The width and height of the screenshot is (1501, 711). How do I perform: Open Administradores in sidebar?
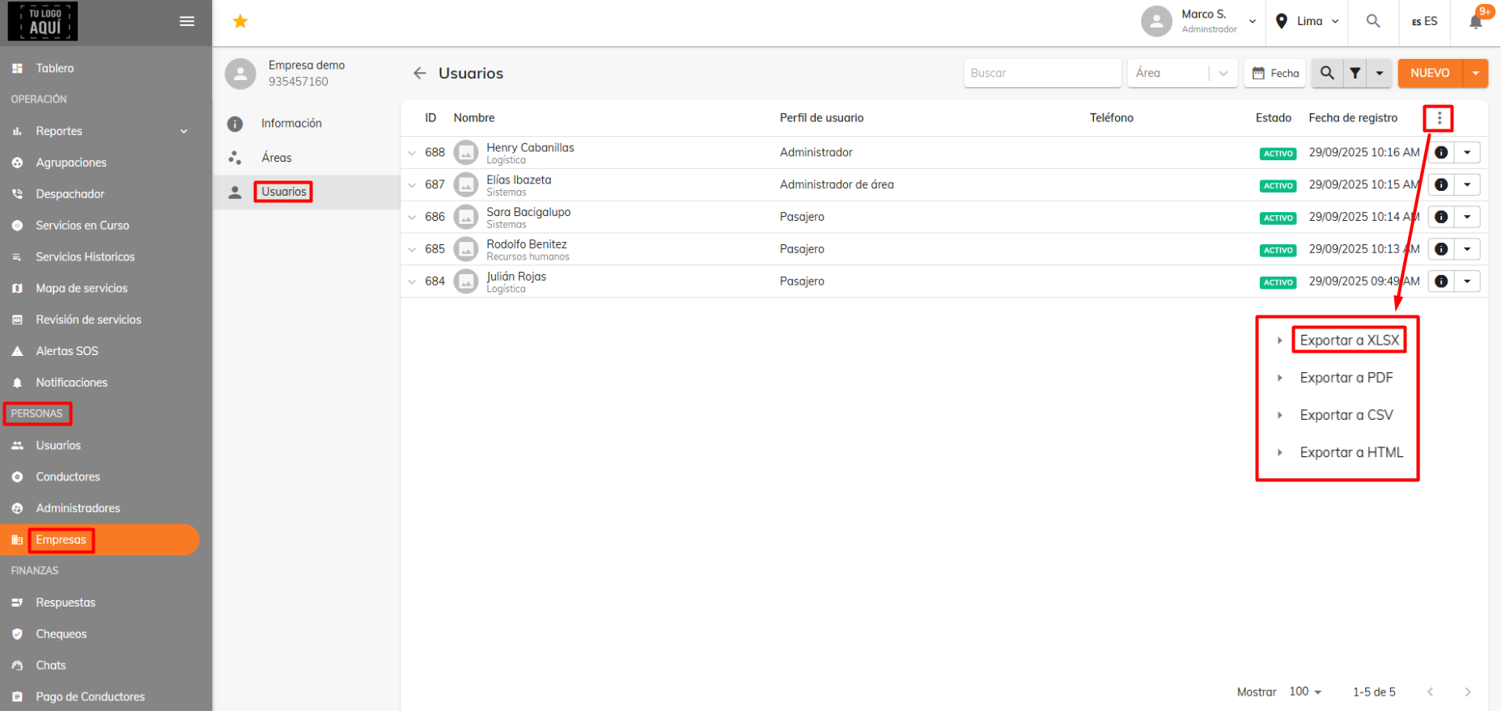pyautogui.click(x=78, y=509)
